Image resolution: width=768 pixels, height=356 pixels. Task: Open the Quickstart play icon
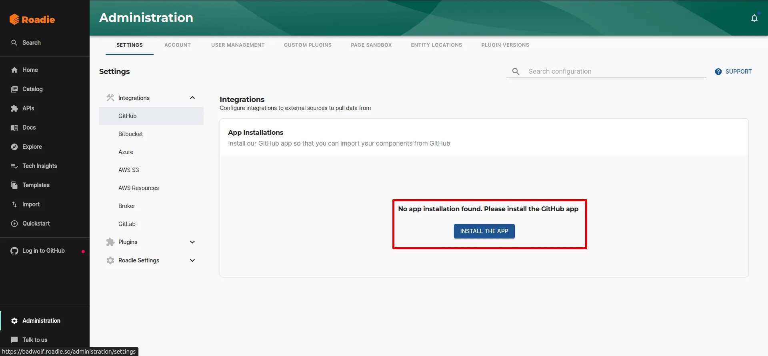pos(14,224)
